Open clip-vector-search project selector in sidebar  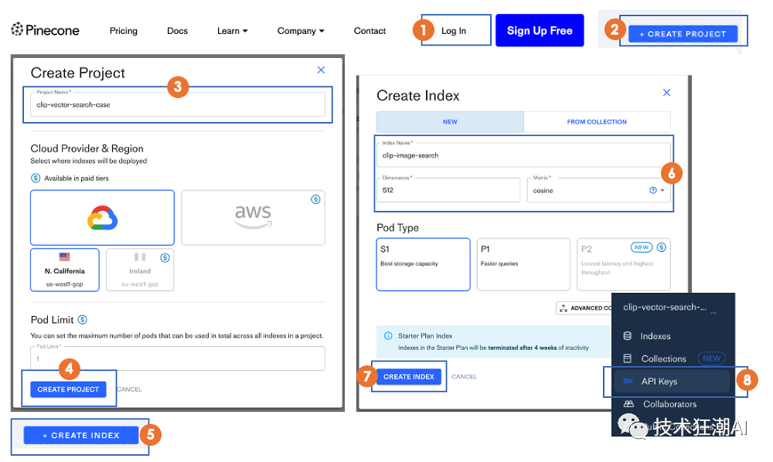click(x=671, y=307)
